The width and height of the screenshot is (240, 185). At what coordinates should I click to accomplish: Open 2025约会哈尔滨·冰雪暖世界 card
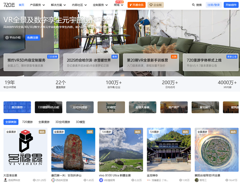(91, 62)
